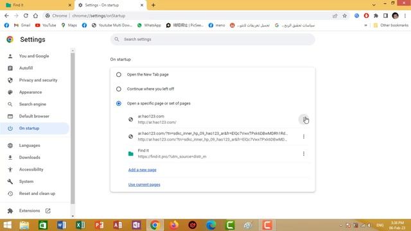Open Access from the taskbar

point(118,225)
